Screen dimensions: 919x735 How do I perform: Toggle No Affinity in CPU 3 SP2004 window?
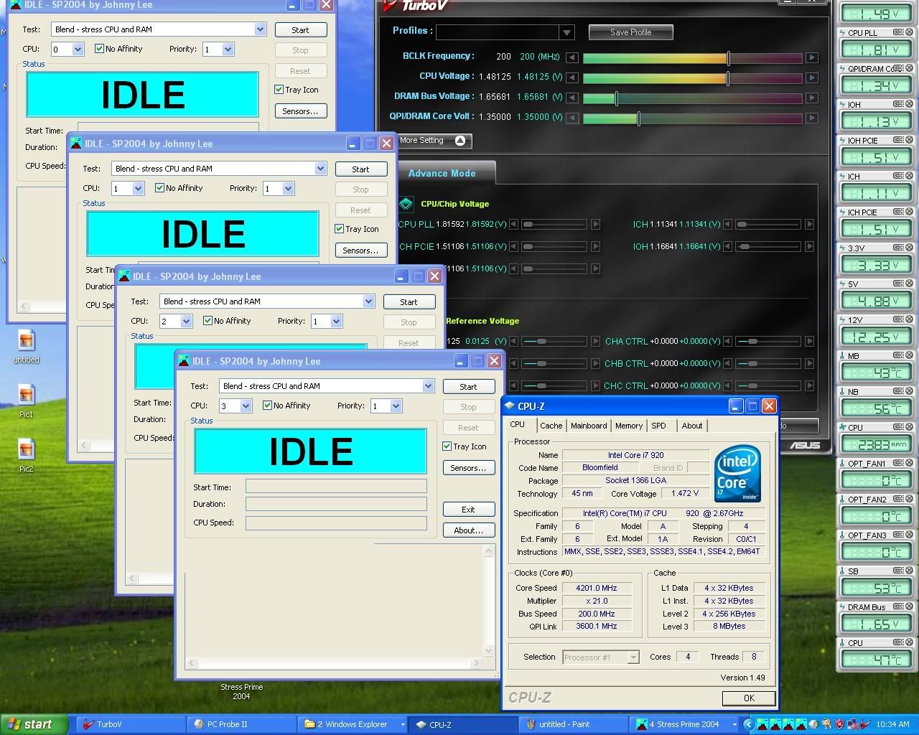(x=267, y=406)
